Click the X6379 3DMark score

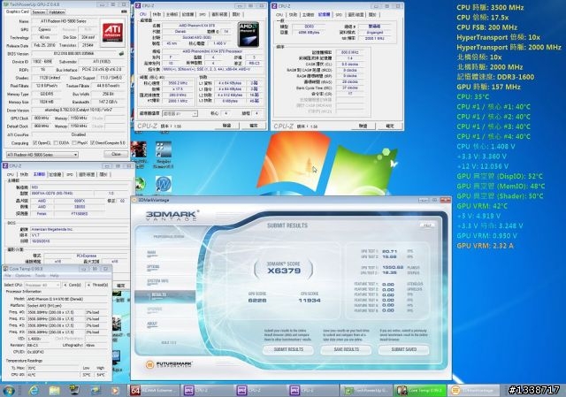pyautogui.click(x=284, y=271)
